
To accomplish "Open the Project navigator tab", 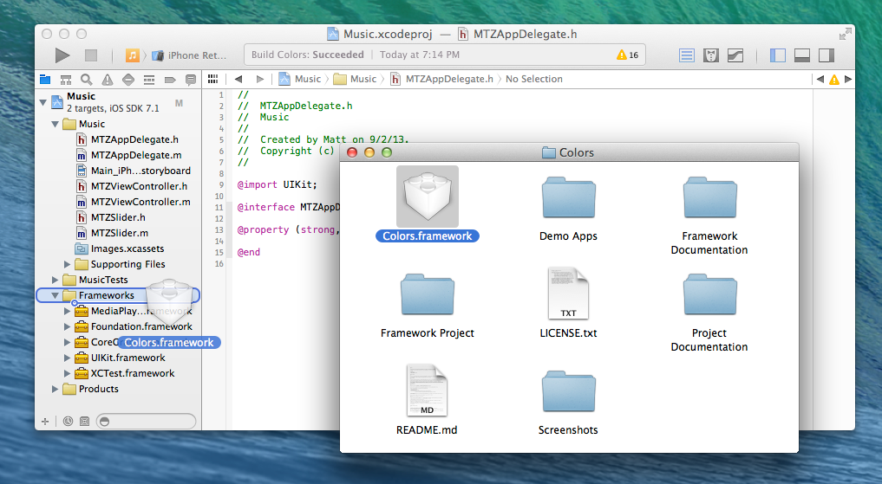I will coord(45,79).
